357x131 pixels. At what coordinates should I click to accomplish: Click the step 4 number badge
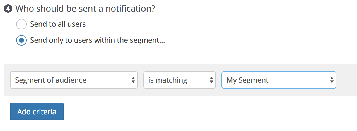8,9
